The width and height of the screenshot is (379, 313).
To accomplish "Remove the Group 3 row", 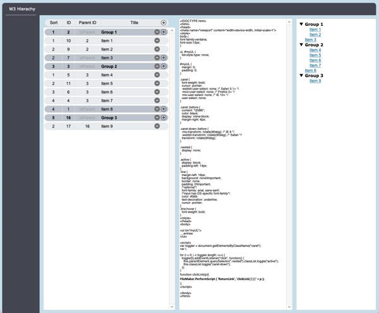I will [x=157, y=117].
